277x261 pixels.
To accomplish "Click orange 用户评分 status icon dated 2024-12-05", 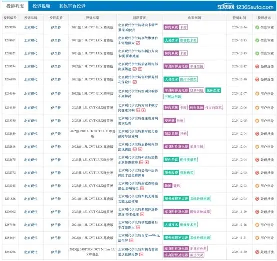I will coord(257,121).
